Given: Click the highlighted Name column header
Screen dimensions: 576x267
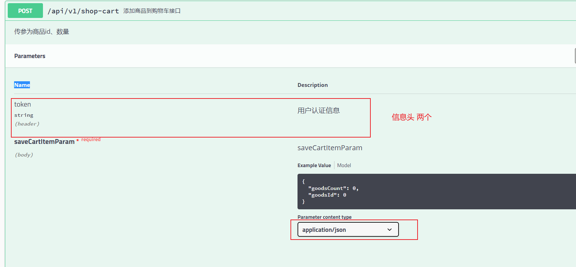Looking at the screenshot, I should click(x=22, y=85).
